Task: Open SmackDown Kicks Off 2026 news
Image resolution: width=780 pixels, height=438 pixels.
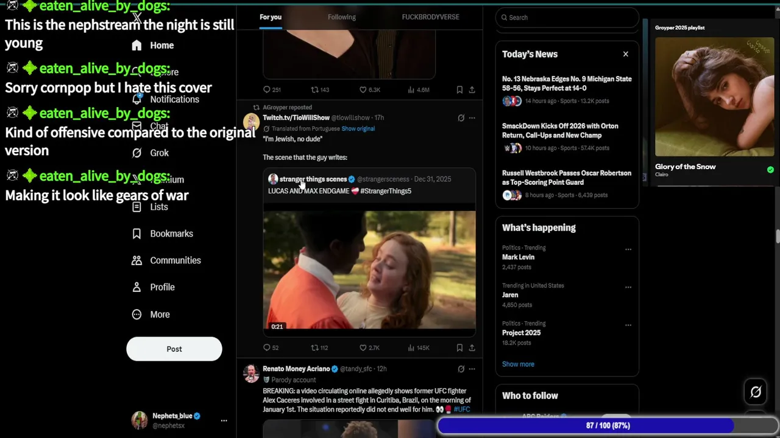Action: click(567, 137)
